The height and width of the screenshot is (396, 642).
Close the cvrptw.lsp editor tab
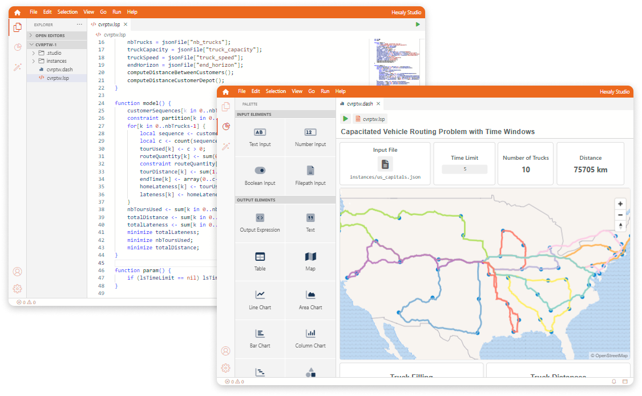tap(126, 25)
